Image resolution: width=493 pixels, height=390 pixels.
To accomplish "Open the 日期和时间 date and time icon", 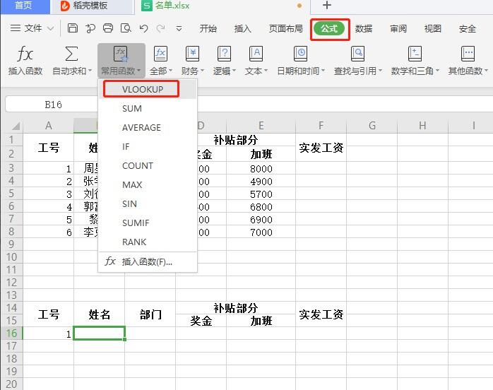I will 300,54.
